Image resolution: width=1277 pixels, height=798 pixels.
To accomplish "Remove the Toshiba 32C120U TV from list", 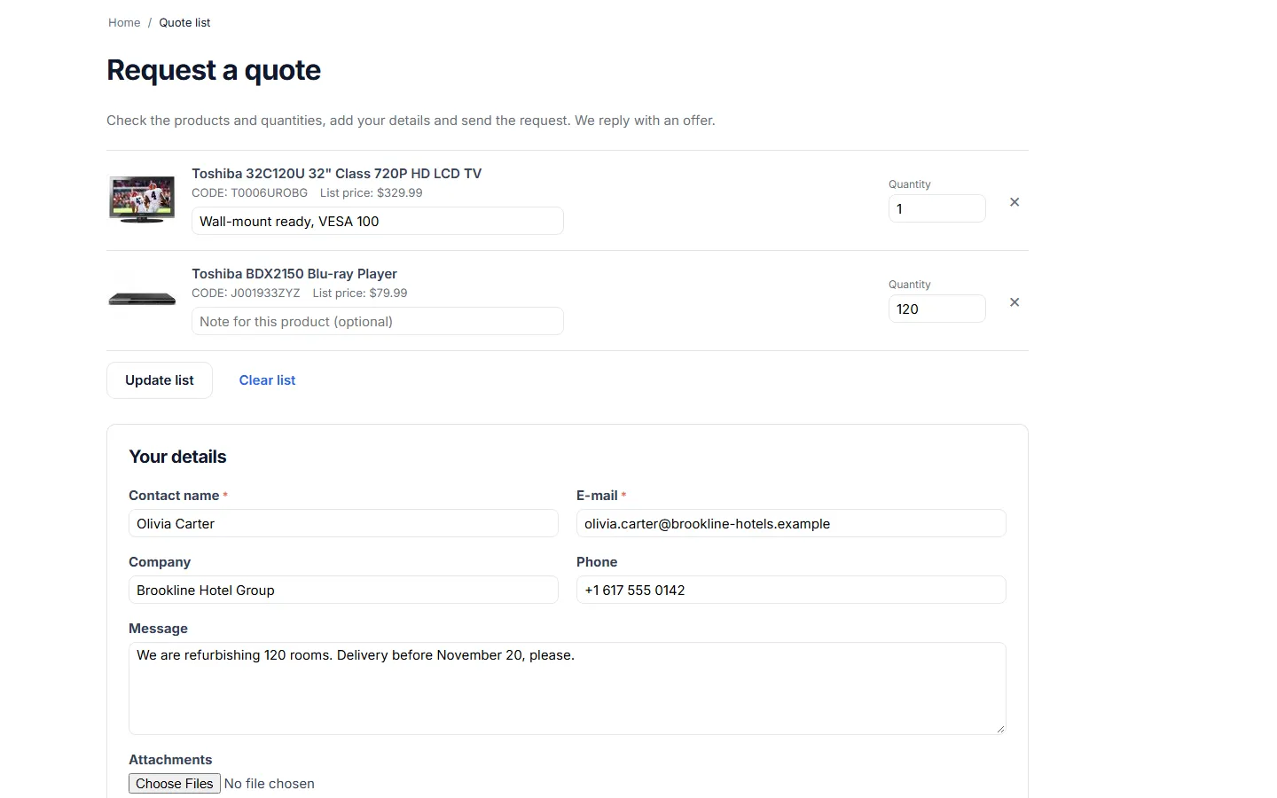I will coord(1015,202).
